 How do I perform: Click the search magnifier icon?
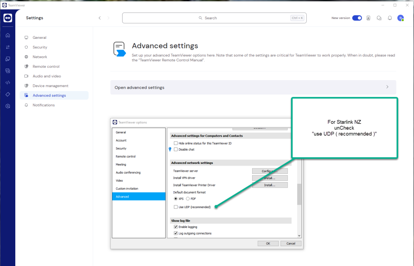[200, 18]
